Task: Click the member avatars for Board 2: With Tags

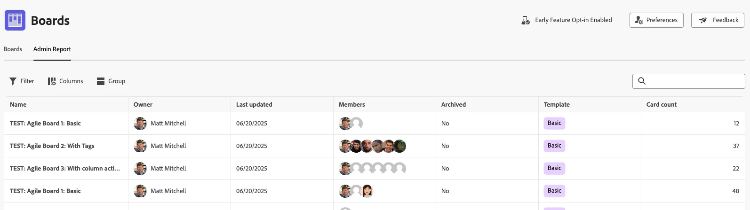Action: [372, 146]
